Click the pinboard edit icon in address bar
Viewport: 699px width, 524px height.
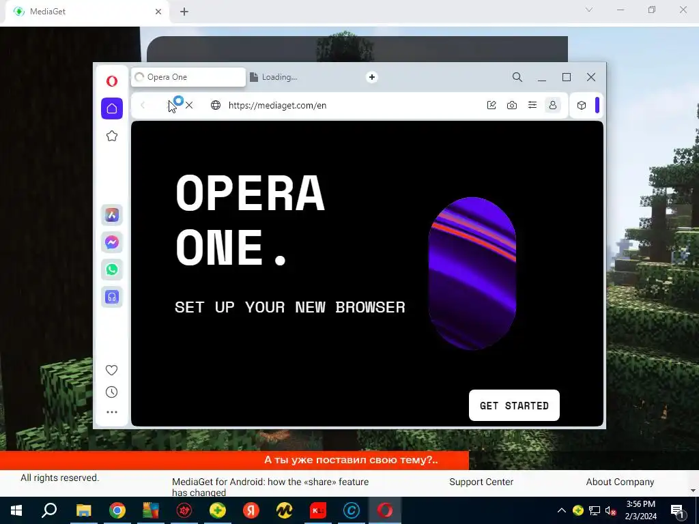pyautogui.click(x=491, y=105)
